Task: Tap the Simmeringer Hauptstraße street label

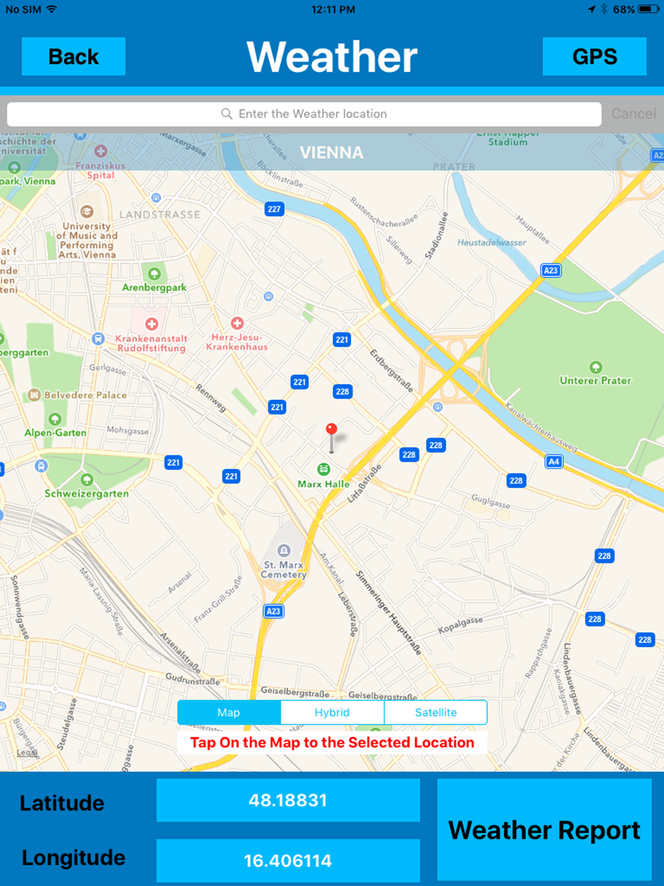Action: 388,612
